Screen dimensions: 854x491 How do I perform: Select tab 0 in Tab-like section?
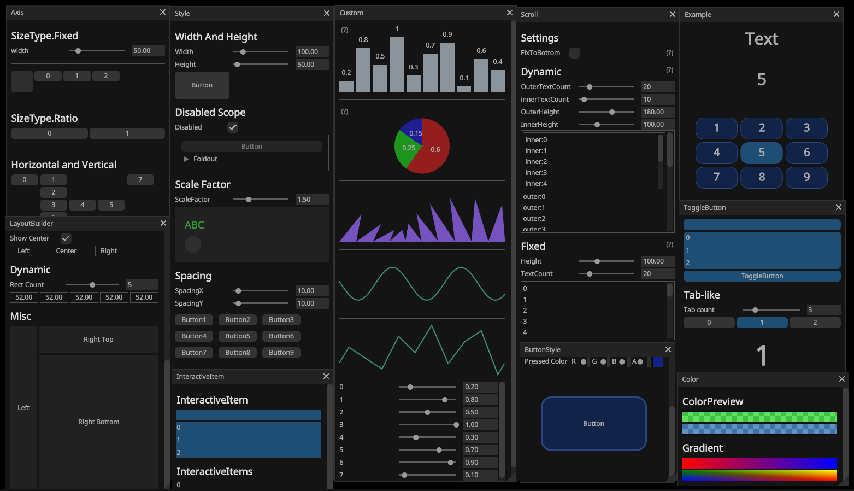[709, 323]
